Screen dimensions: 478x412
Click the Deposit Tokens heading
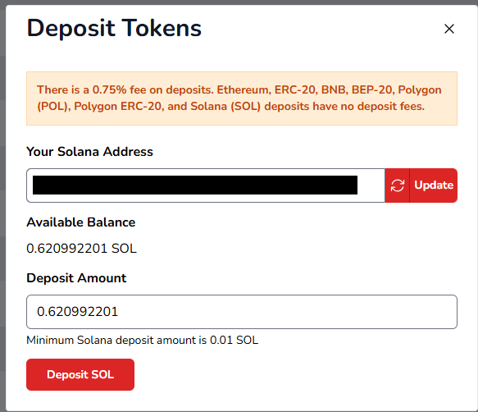click(114, 28)
